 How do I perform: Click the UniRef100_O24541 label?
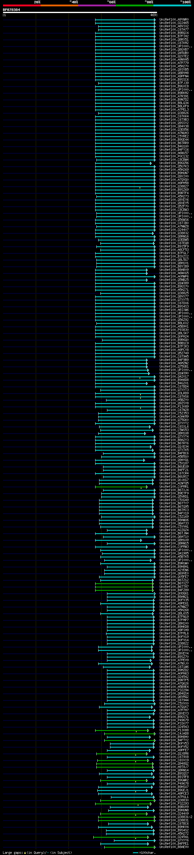pos(174,837)
